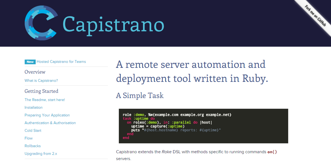
Task: Go to the Installation page
Action: 33,107
